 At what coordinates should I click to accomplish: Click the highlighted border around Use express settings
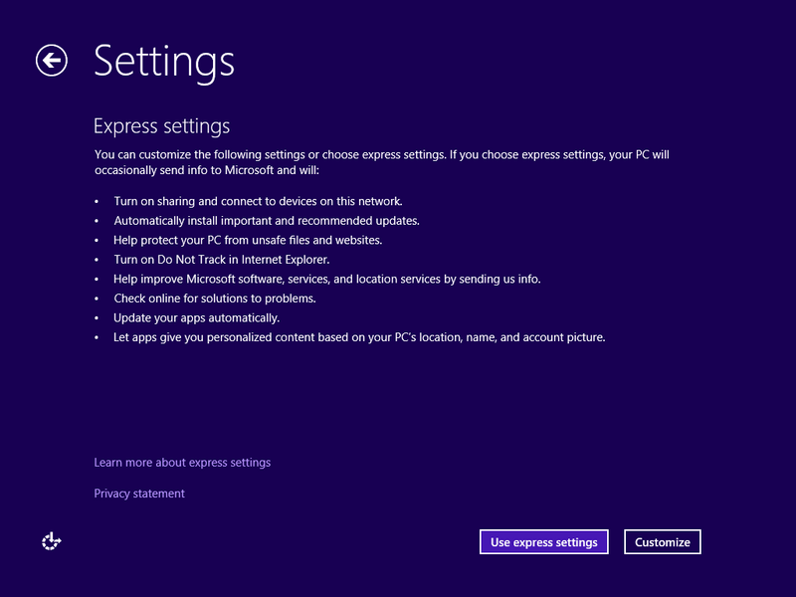coord(543,529)
